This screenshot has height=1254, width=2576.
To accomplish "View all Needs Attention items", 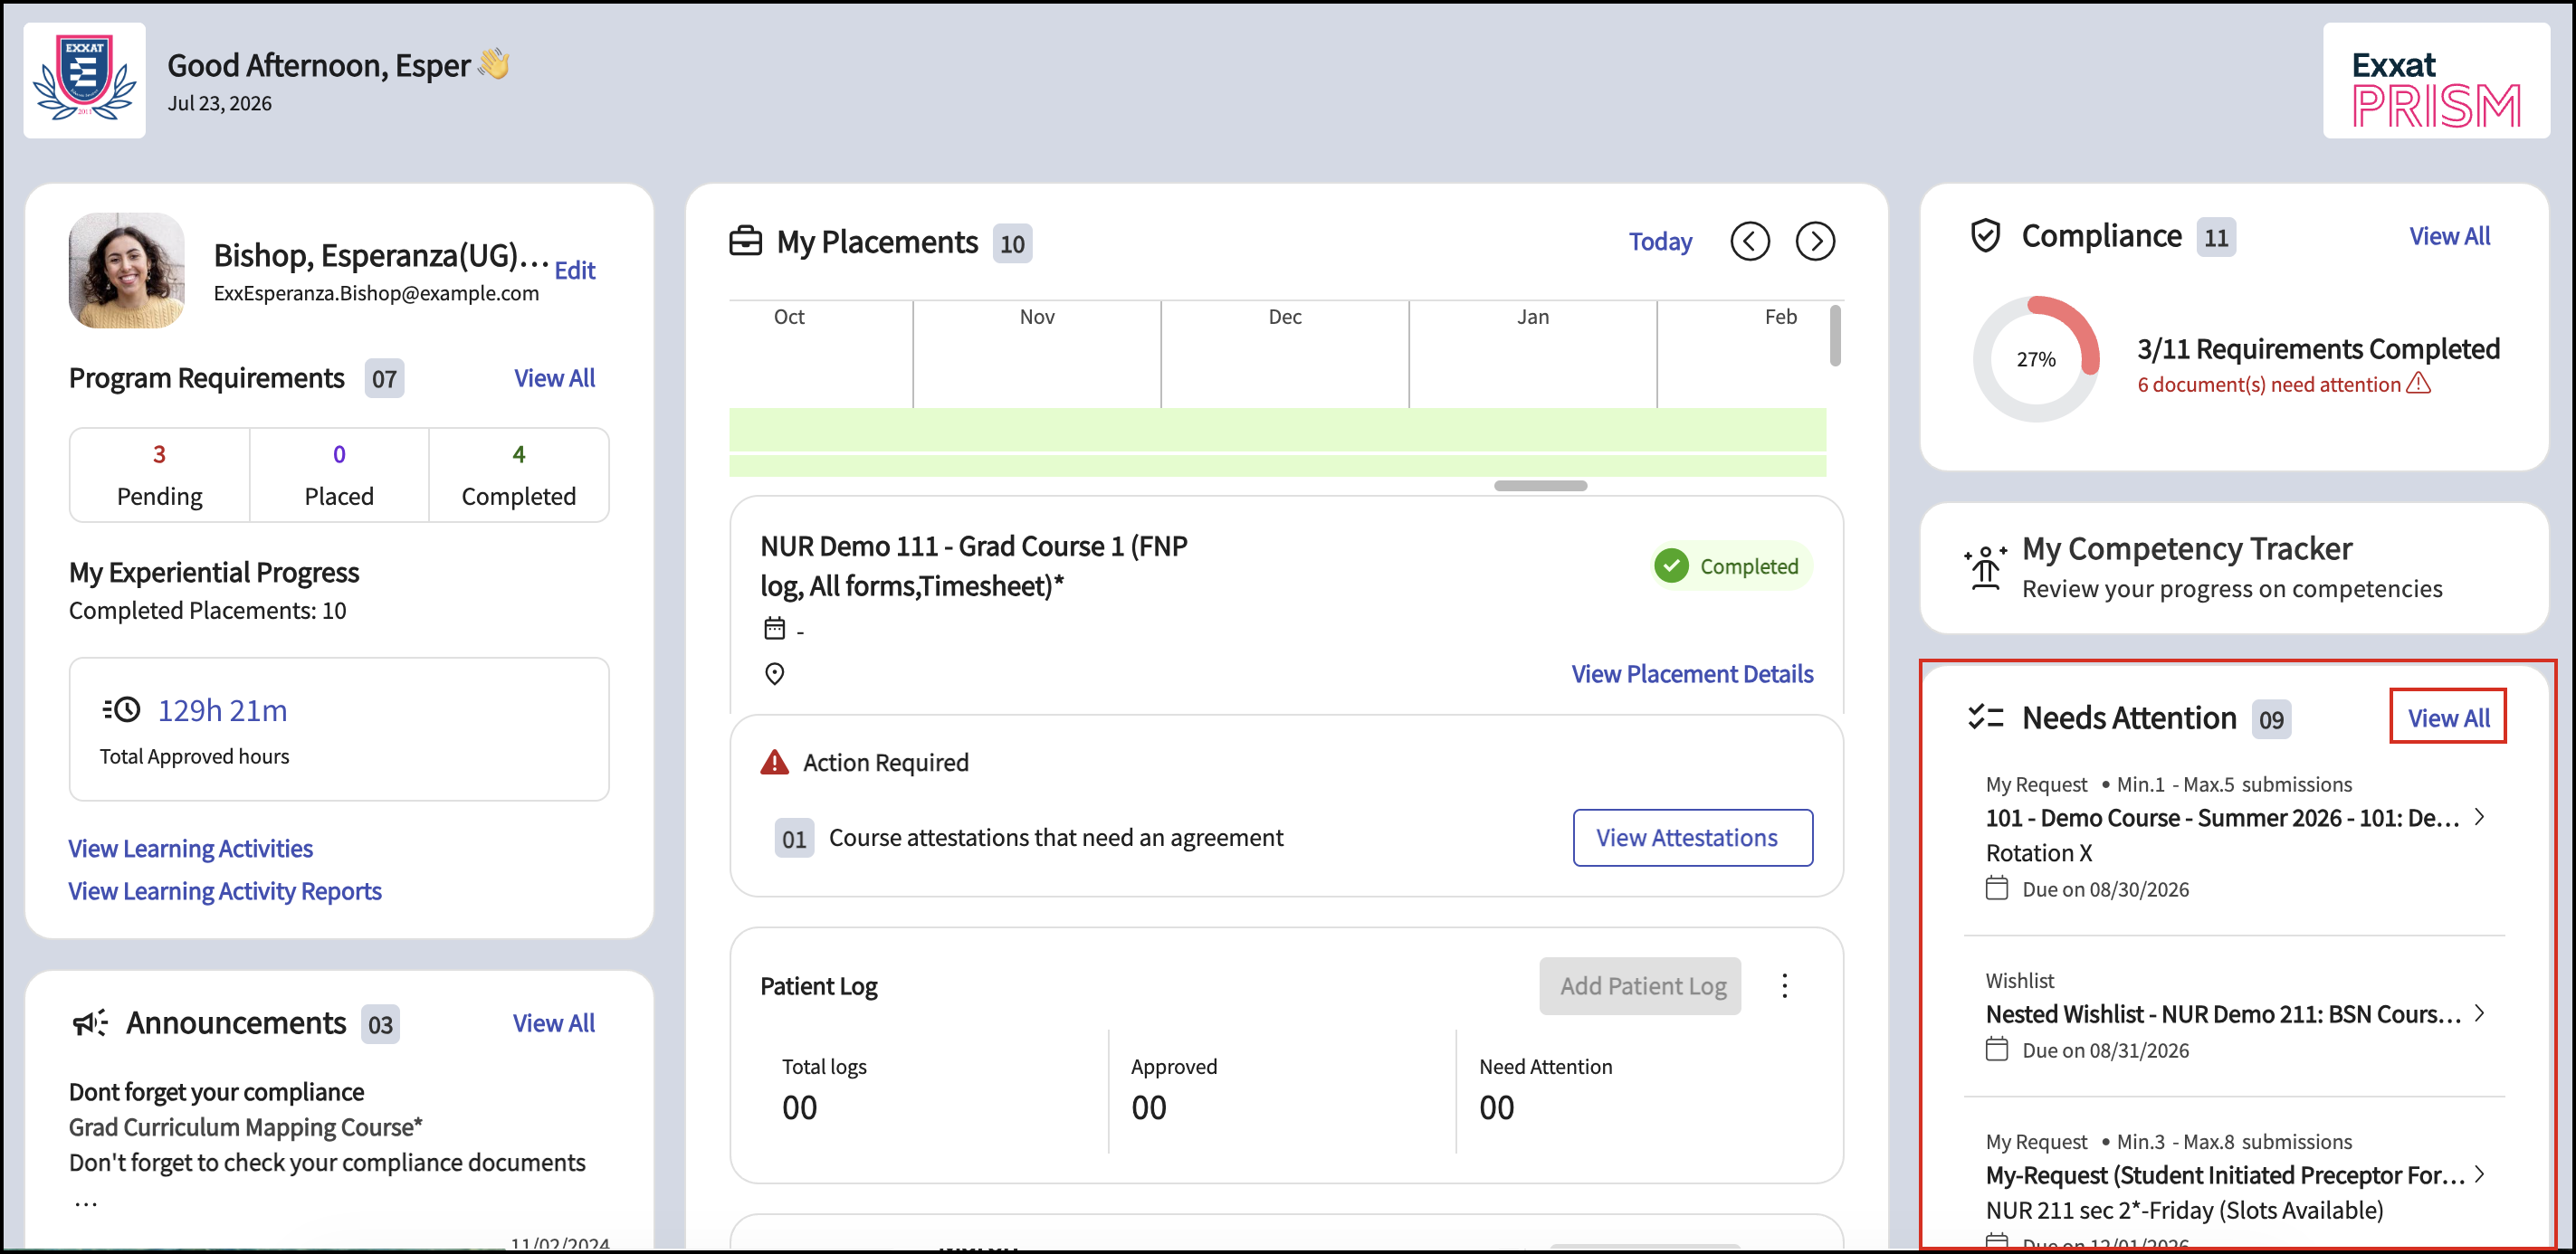I will click(2448, 717).
